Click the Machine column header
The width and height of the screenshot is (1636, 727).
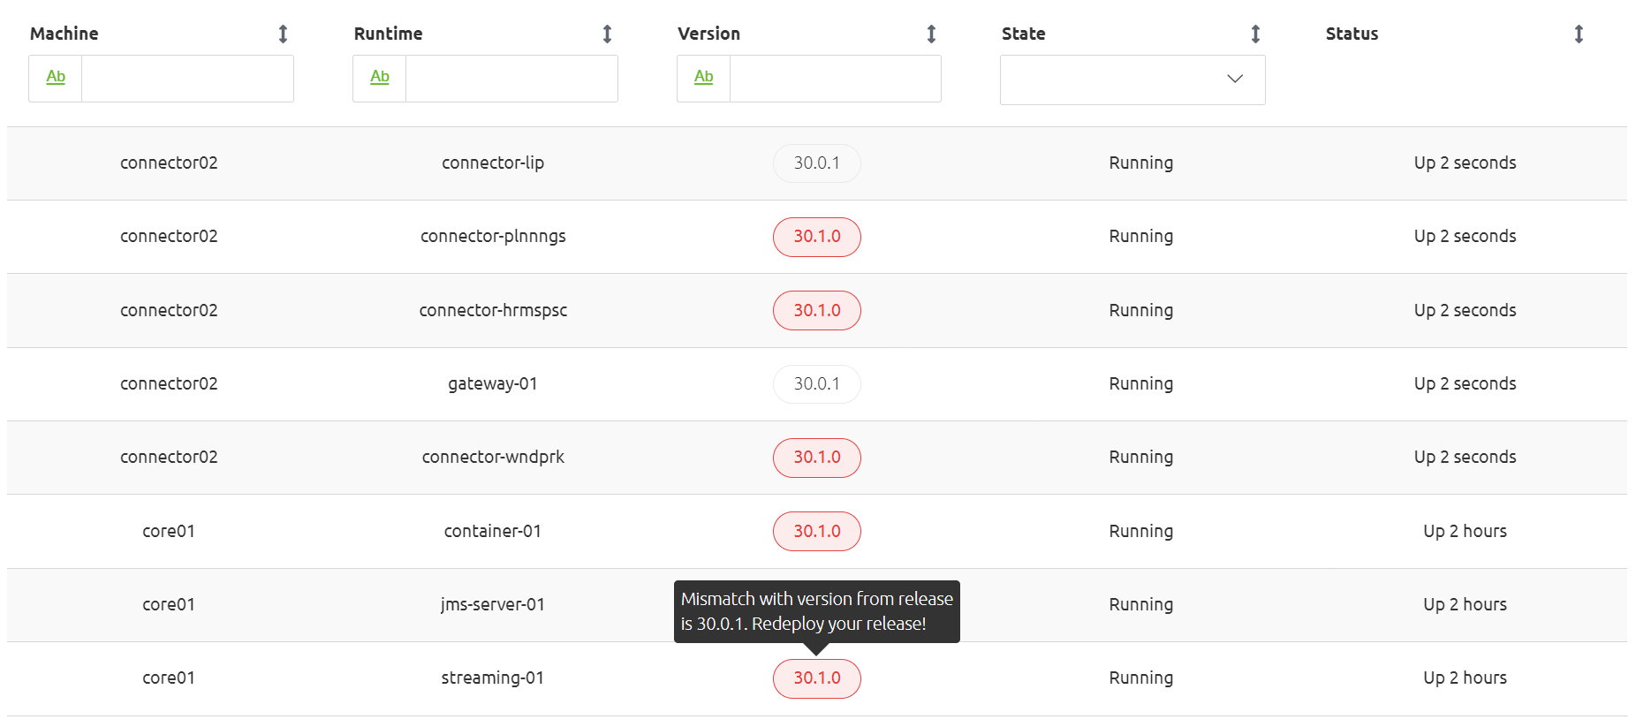click(x=64, y=34)
